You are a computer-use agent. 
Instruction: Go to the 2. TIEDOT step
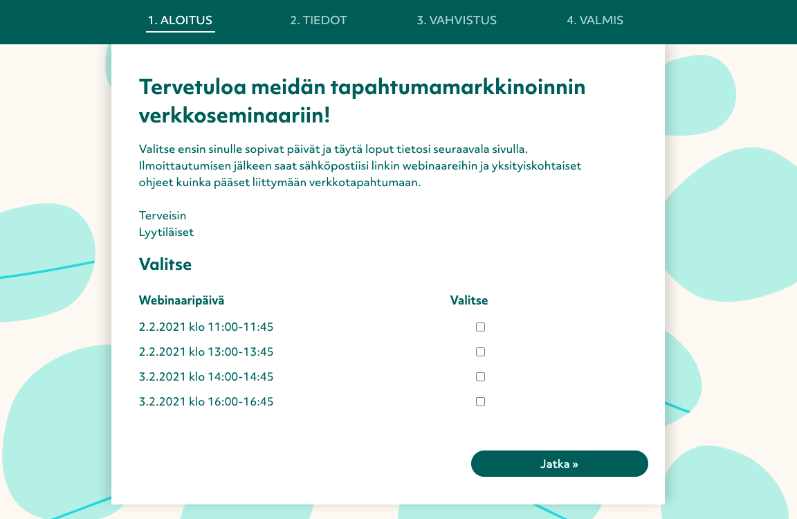click(x=318, y=21)
